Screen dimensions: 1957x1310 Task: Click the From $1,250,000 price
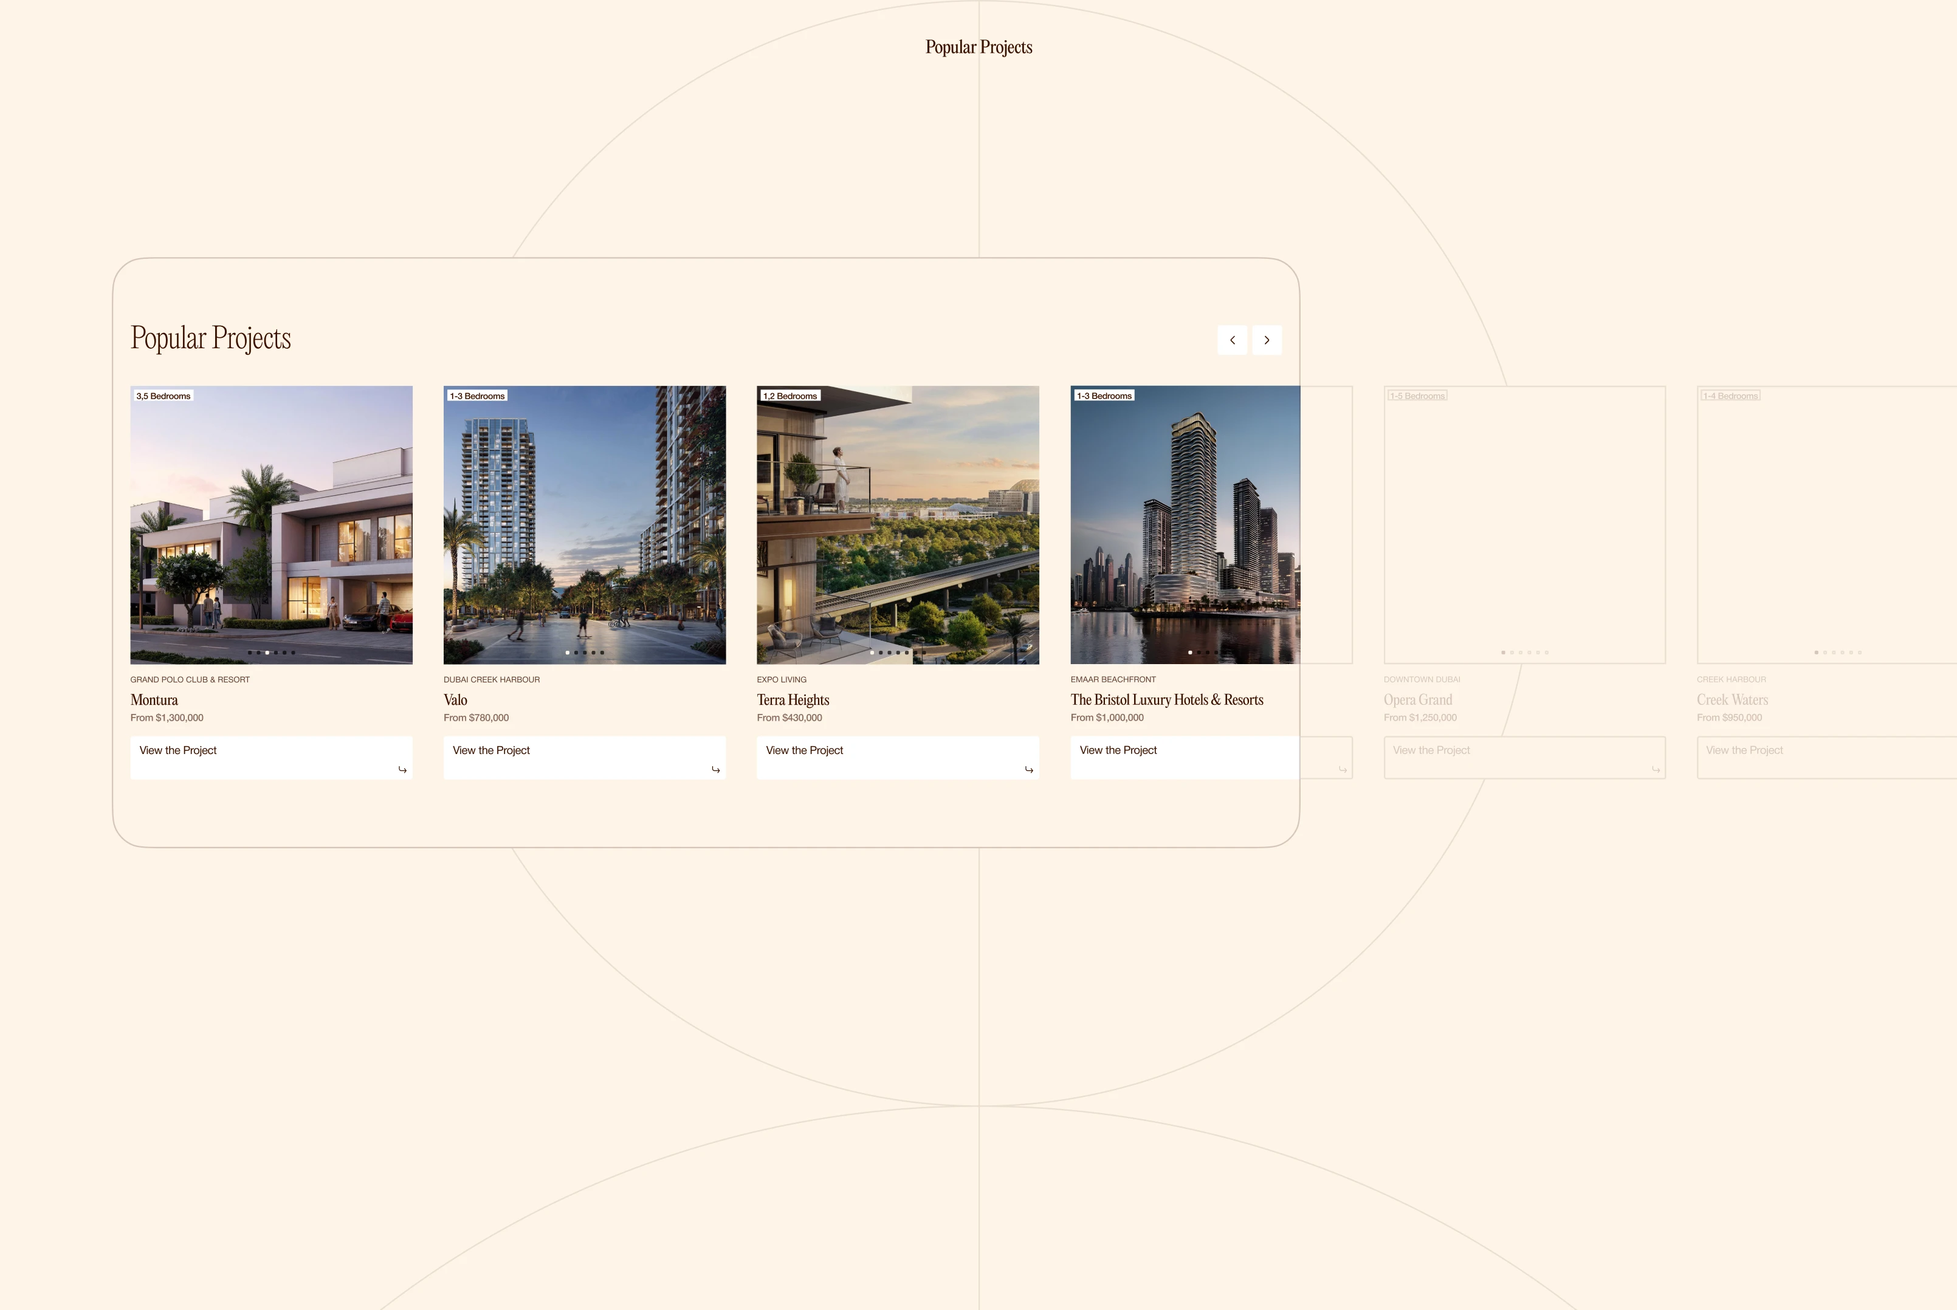[x=1420, y=718]
